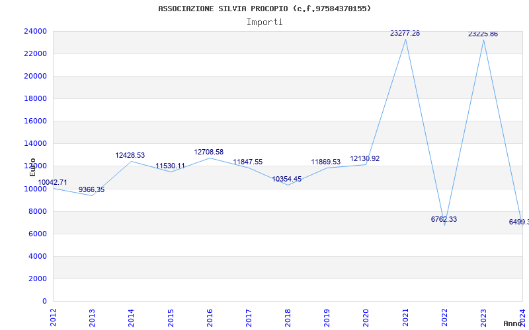Click the Euro axis label
The width and height of the screenshot is (529, 330).
[x=32, y=167]
